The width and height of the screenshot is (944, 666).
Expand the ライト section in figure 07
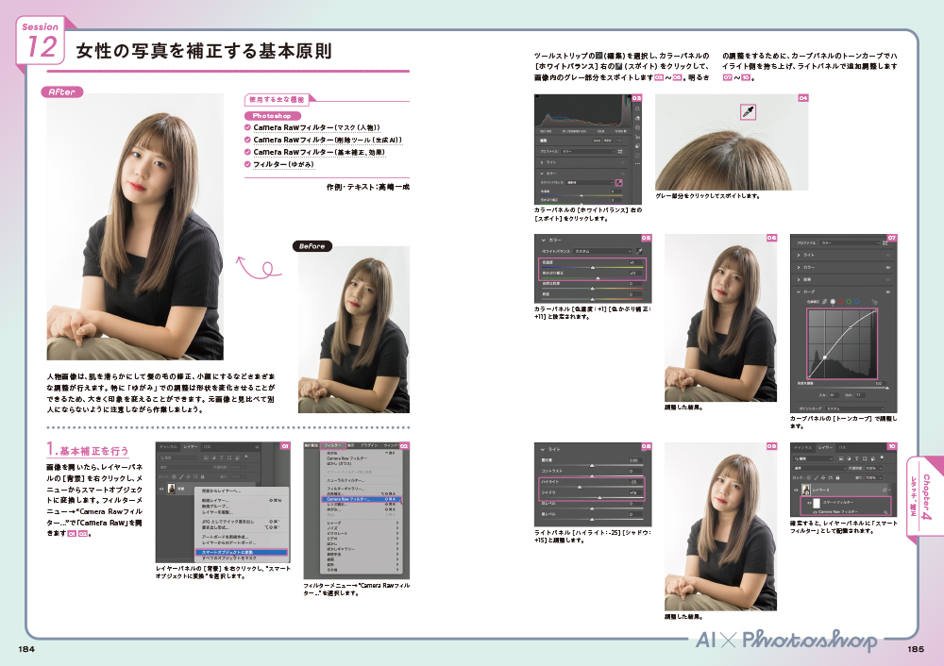[799, 255]
